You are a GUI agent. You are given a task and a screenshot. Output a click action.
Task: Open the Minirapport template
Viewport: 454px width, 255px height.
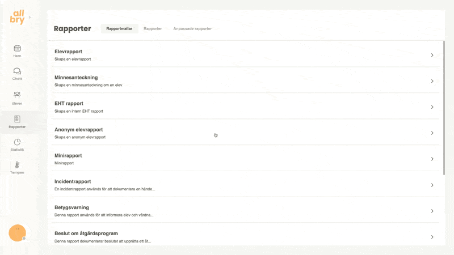[x=69, y=156]
